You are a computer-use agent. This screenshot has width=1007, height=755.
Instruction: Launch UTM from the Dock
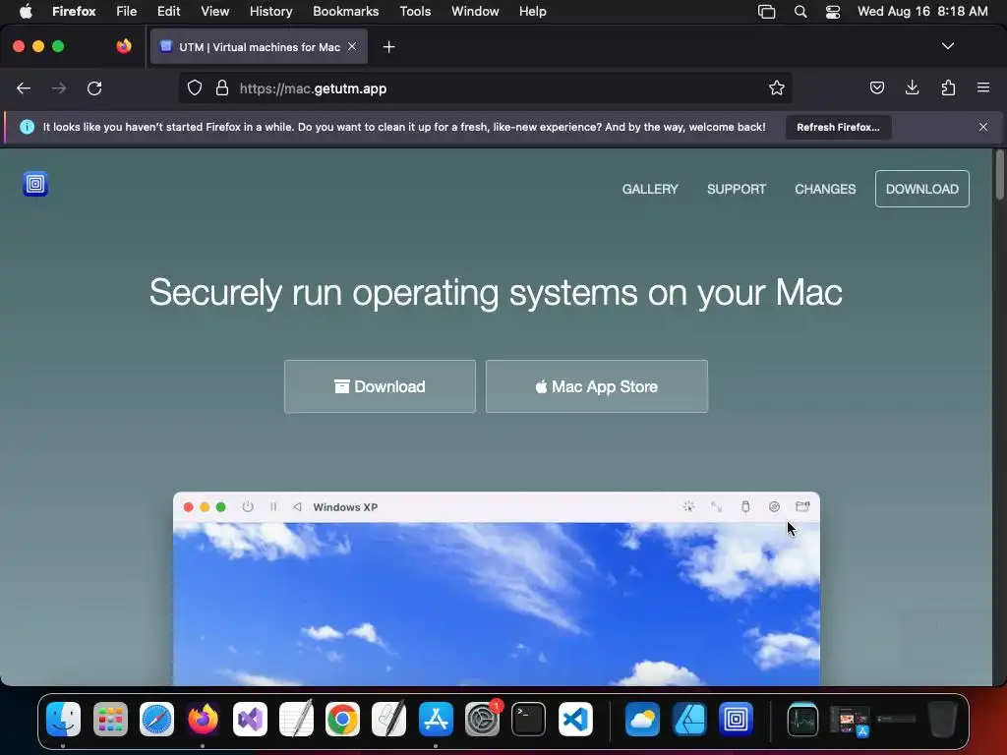coord(736,719)
